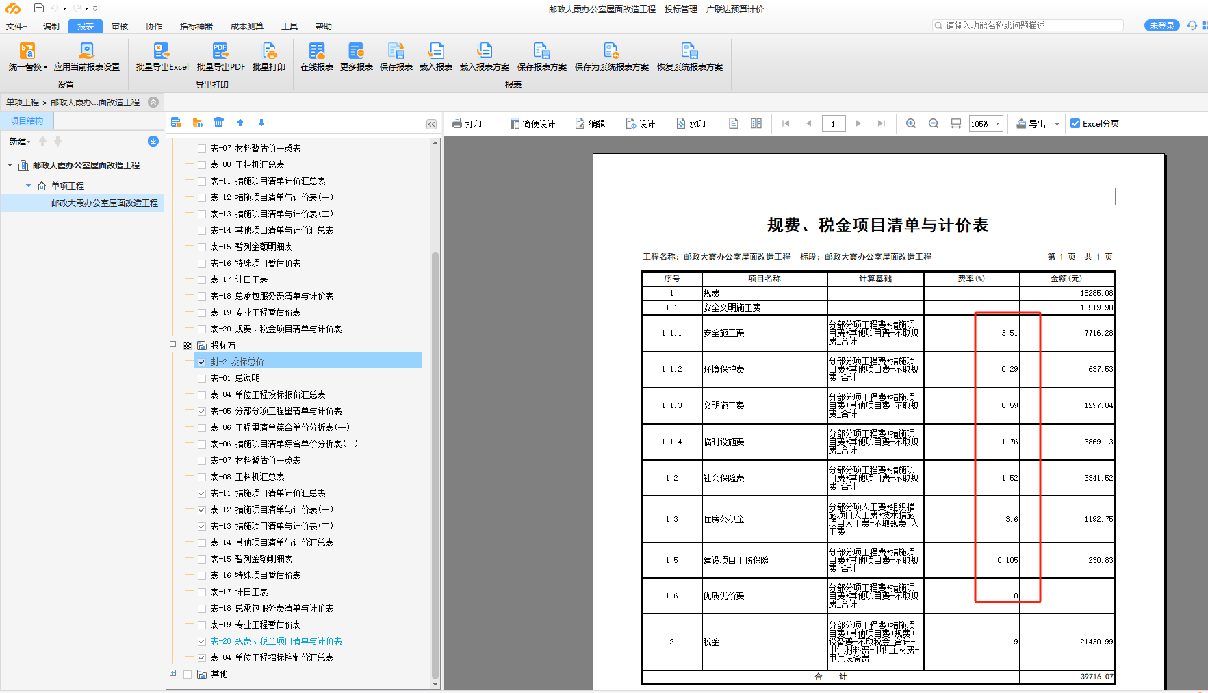Toggle the Excel分页 checkbox
1208x693 pixels.
click(1075, 123)
